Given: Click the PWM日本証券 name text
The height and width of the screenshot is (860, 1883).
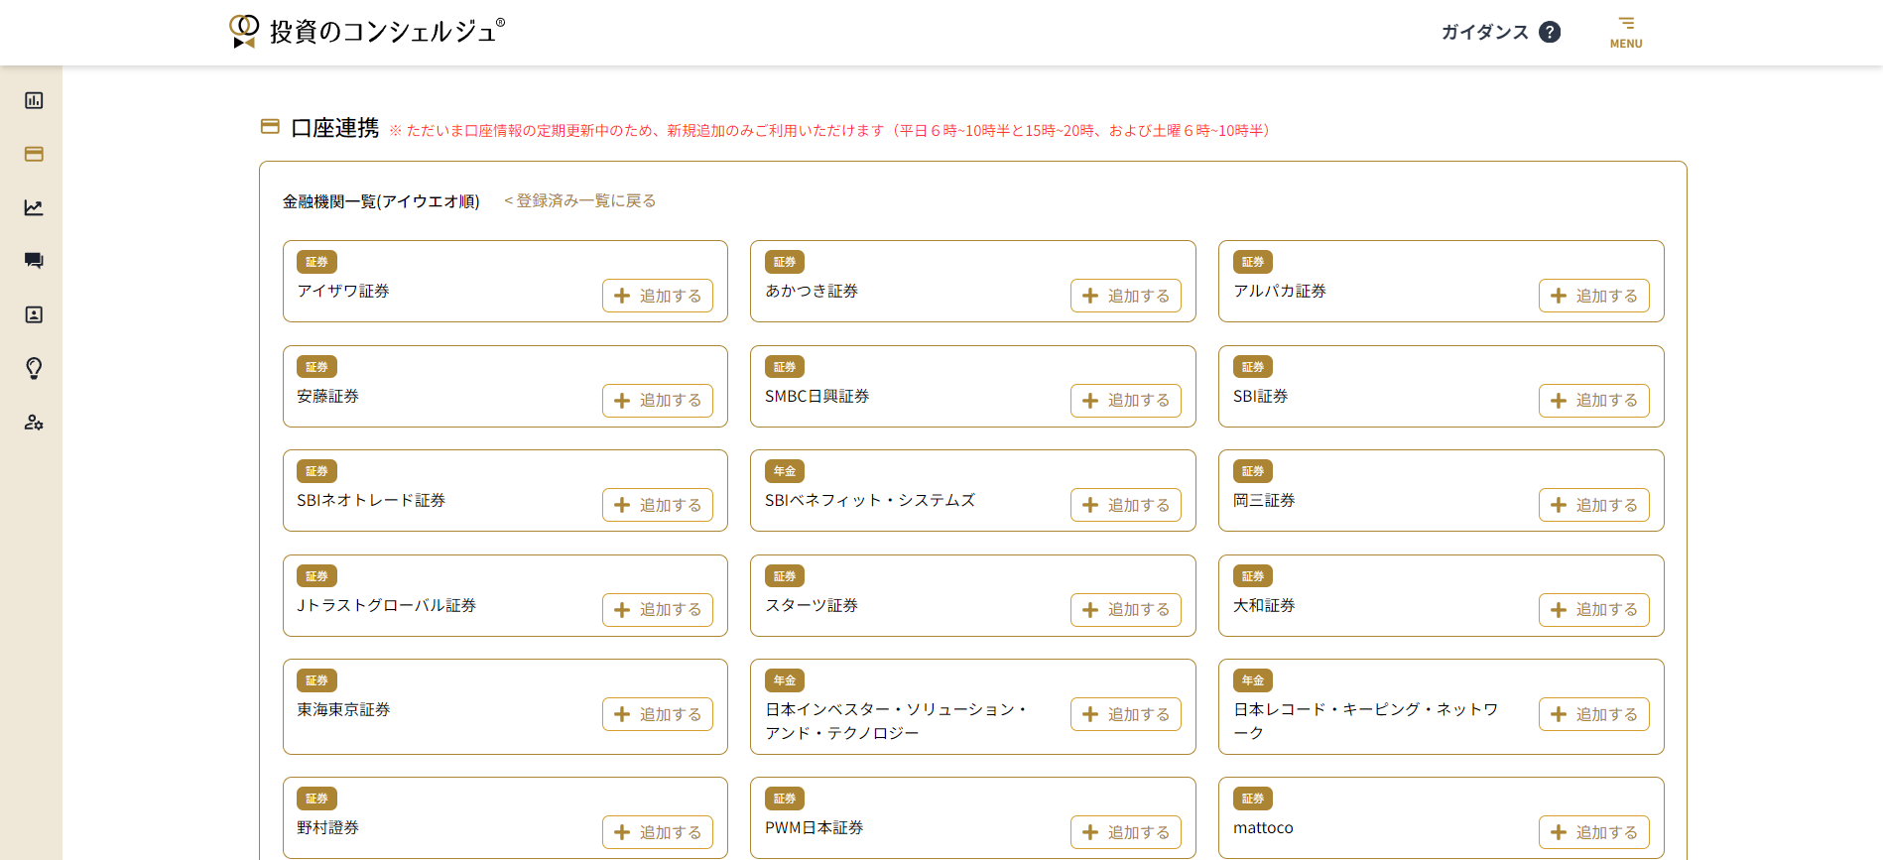Looking at the screenshot, I should [815, 827].
